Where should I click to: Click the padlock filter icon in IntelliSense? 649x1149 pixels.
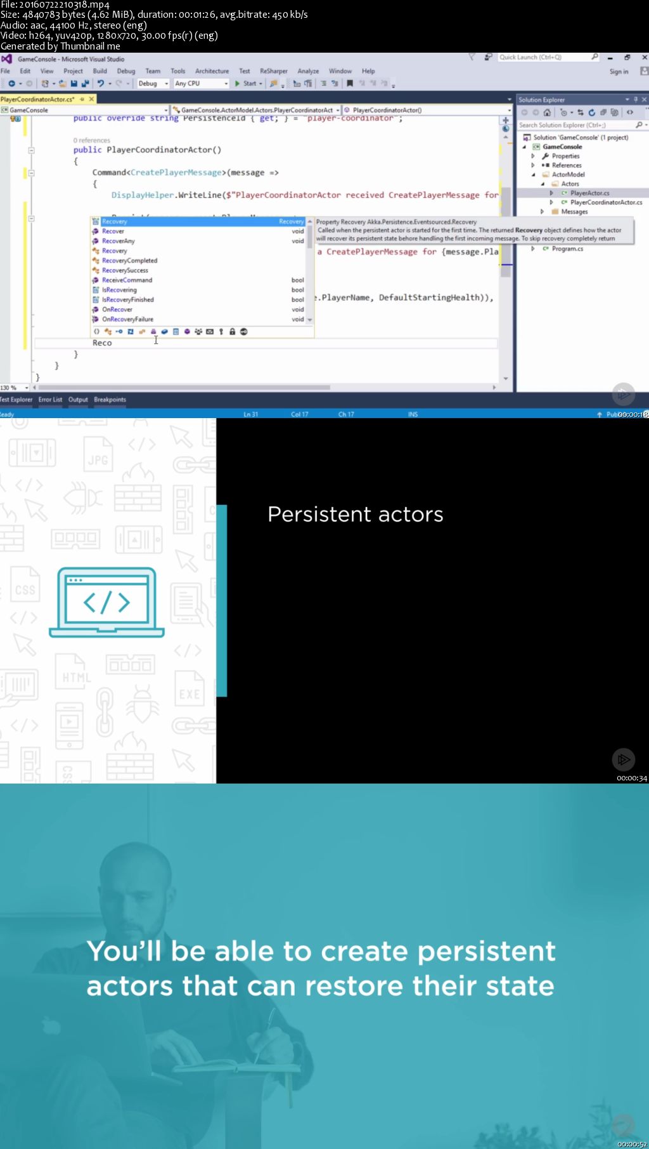tap(232, 332)
